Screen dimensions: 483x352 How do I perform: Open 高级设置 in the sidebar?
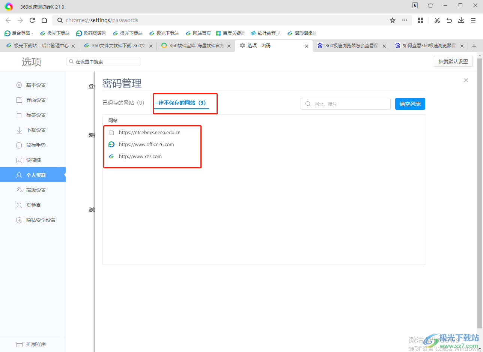pos(33,190)
